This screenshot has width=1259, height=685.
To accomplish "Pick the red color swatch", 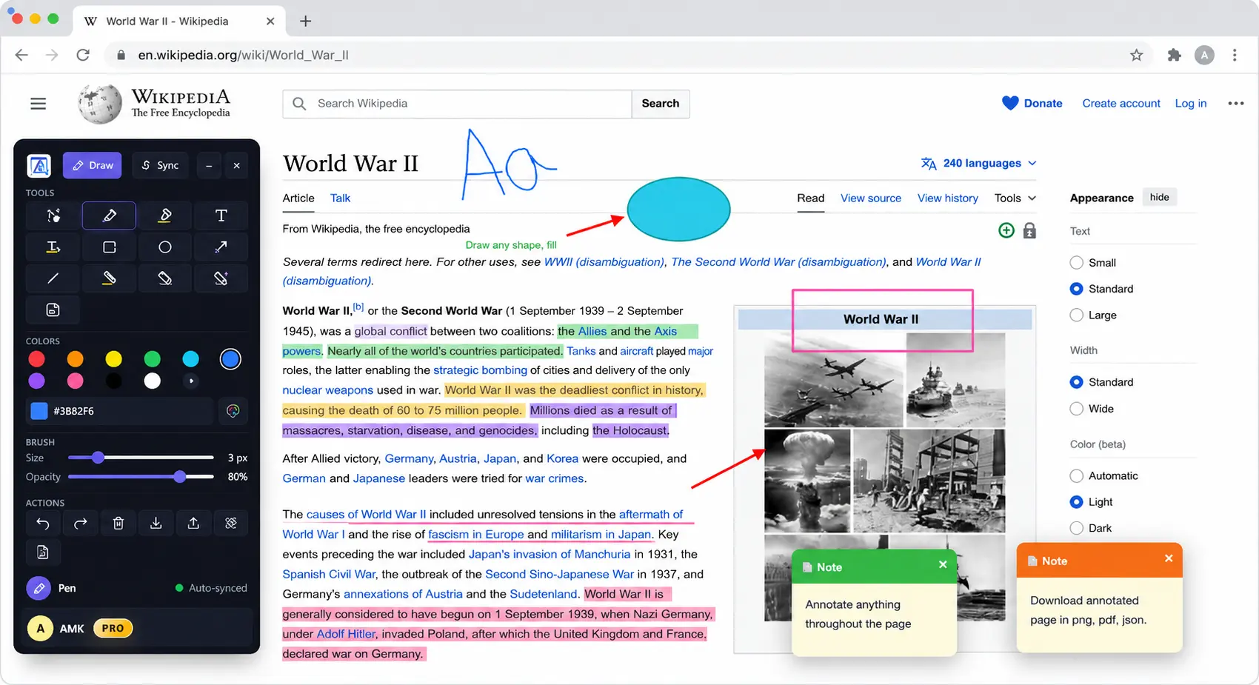I will click(36, 359).
